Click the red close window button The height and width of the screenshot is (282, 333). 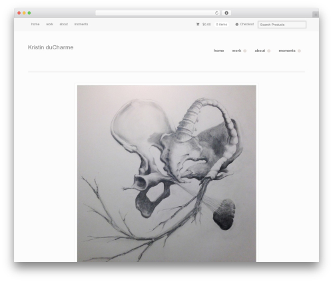[19, 13]
